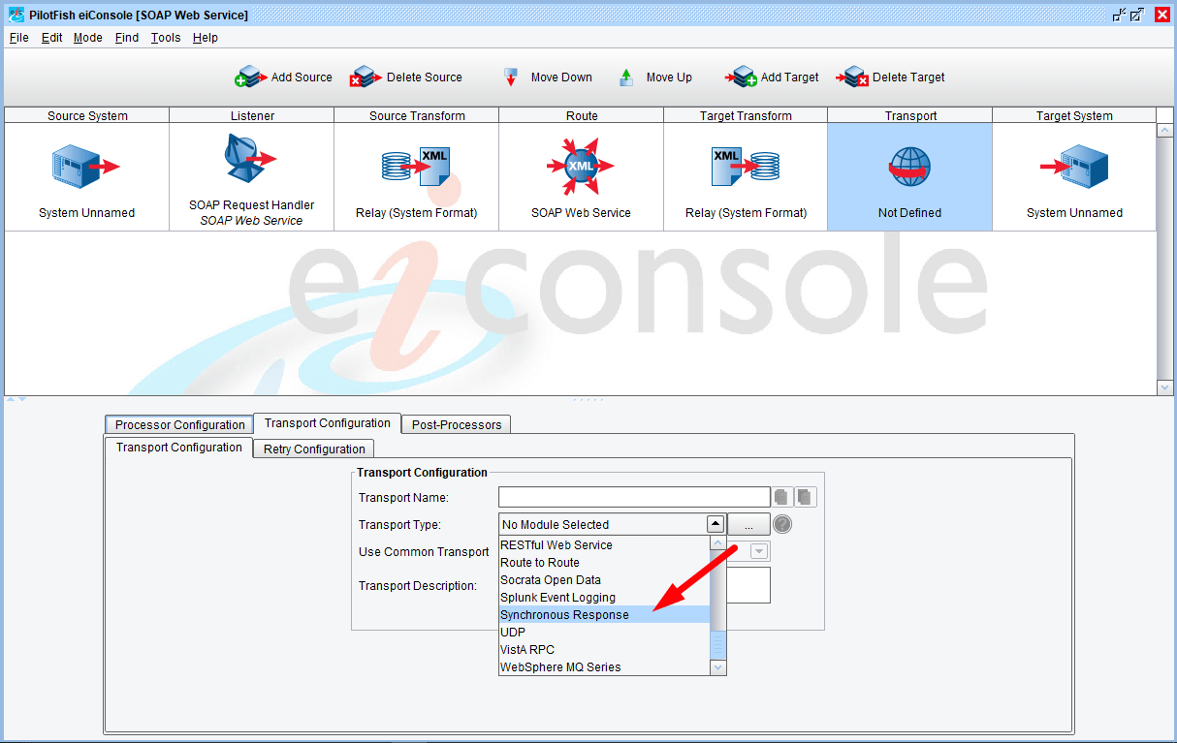Click the Move Down red arrow

click(511, 77)
